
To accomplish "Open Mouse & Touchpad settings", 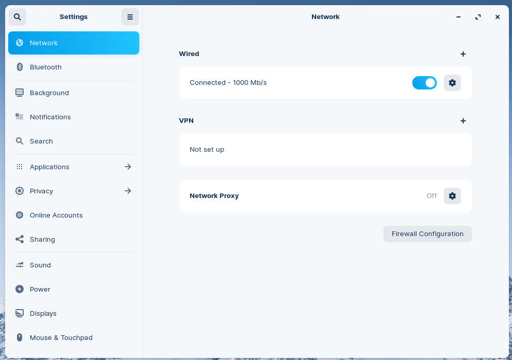I will pyautogui.click(x=61, y=337).
